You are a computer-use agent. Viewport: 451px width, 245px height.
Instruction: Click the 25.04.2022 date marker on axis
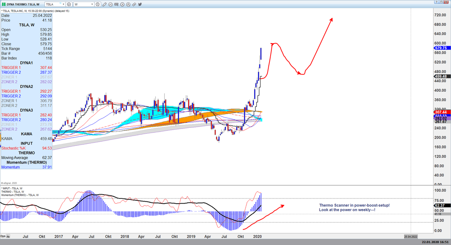(x=411, y=236)
